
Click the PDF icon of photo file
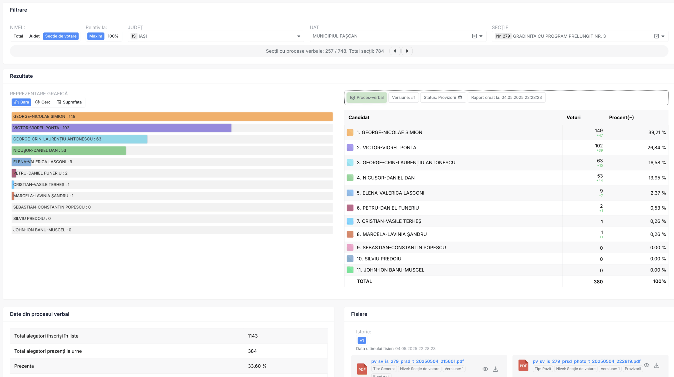523,365
